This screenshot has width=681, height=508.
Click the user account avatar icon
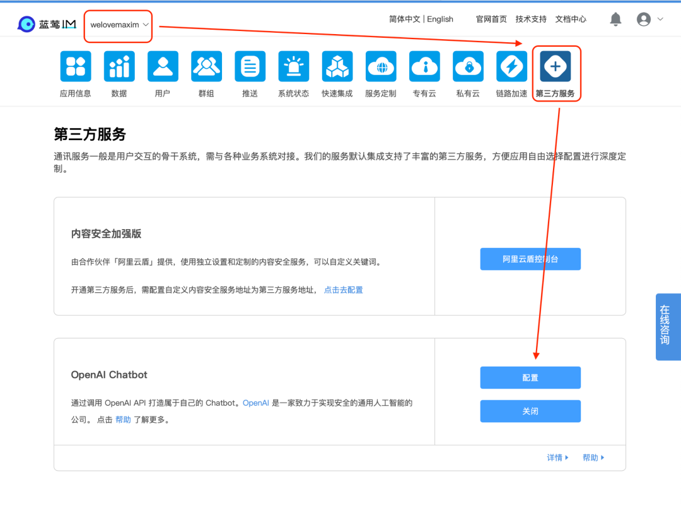[644, 19]
